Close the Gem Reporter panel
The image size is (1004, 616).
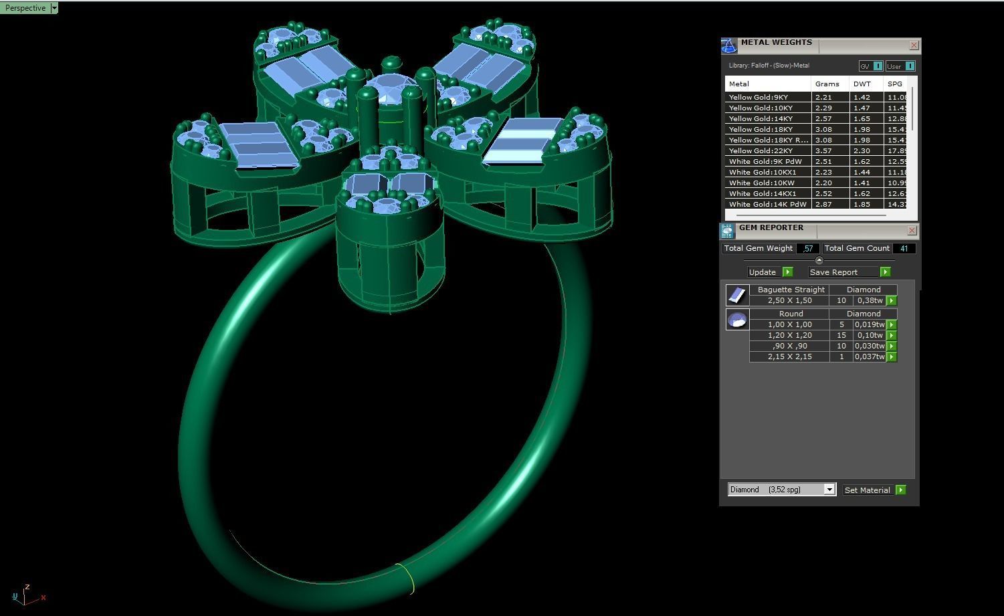click(x=912, y=231)
